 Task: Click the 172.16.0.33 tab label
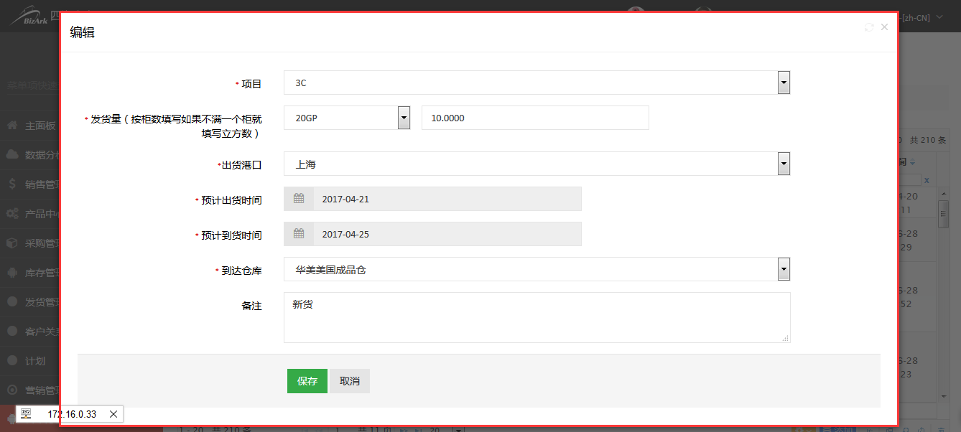pyautogui.click(x=72, y=414)
